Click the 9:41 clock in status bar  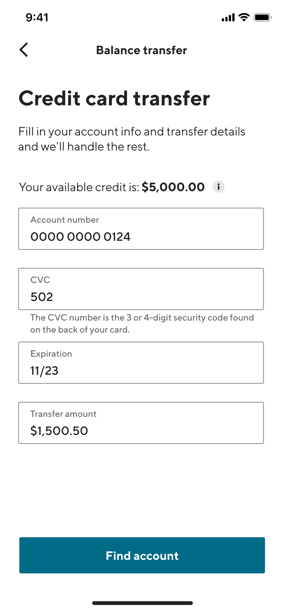point(37,17)
